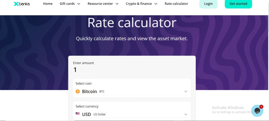Click the red chat notification badge
The width and height of the screenshot is (269, 121).
261,107
